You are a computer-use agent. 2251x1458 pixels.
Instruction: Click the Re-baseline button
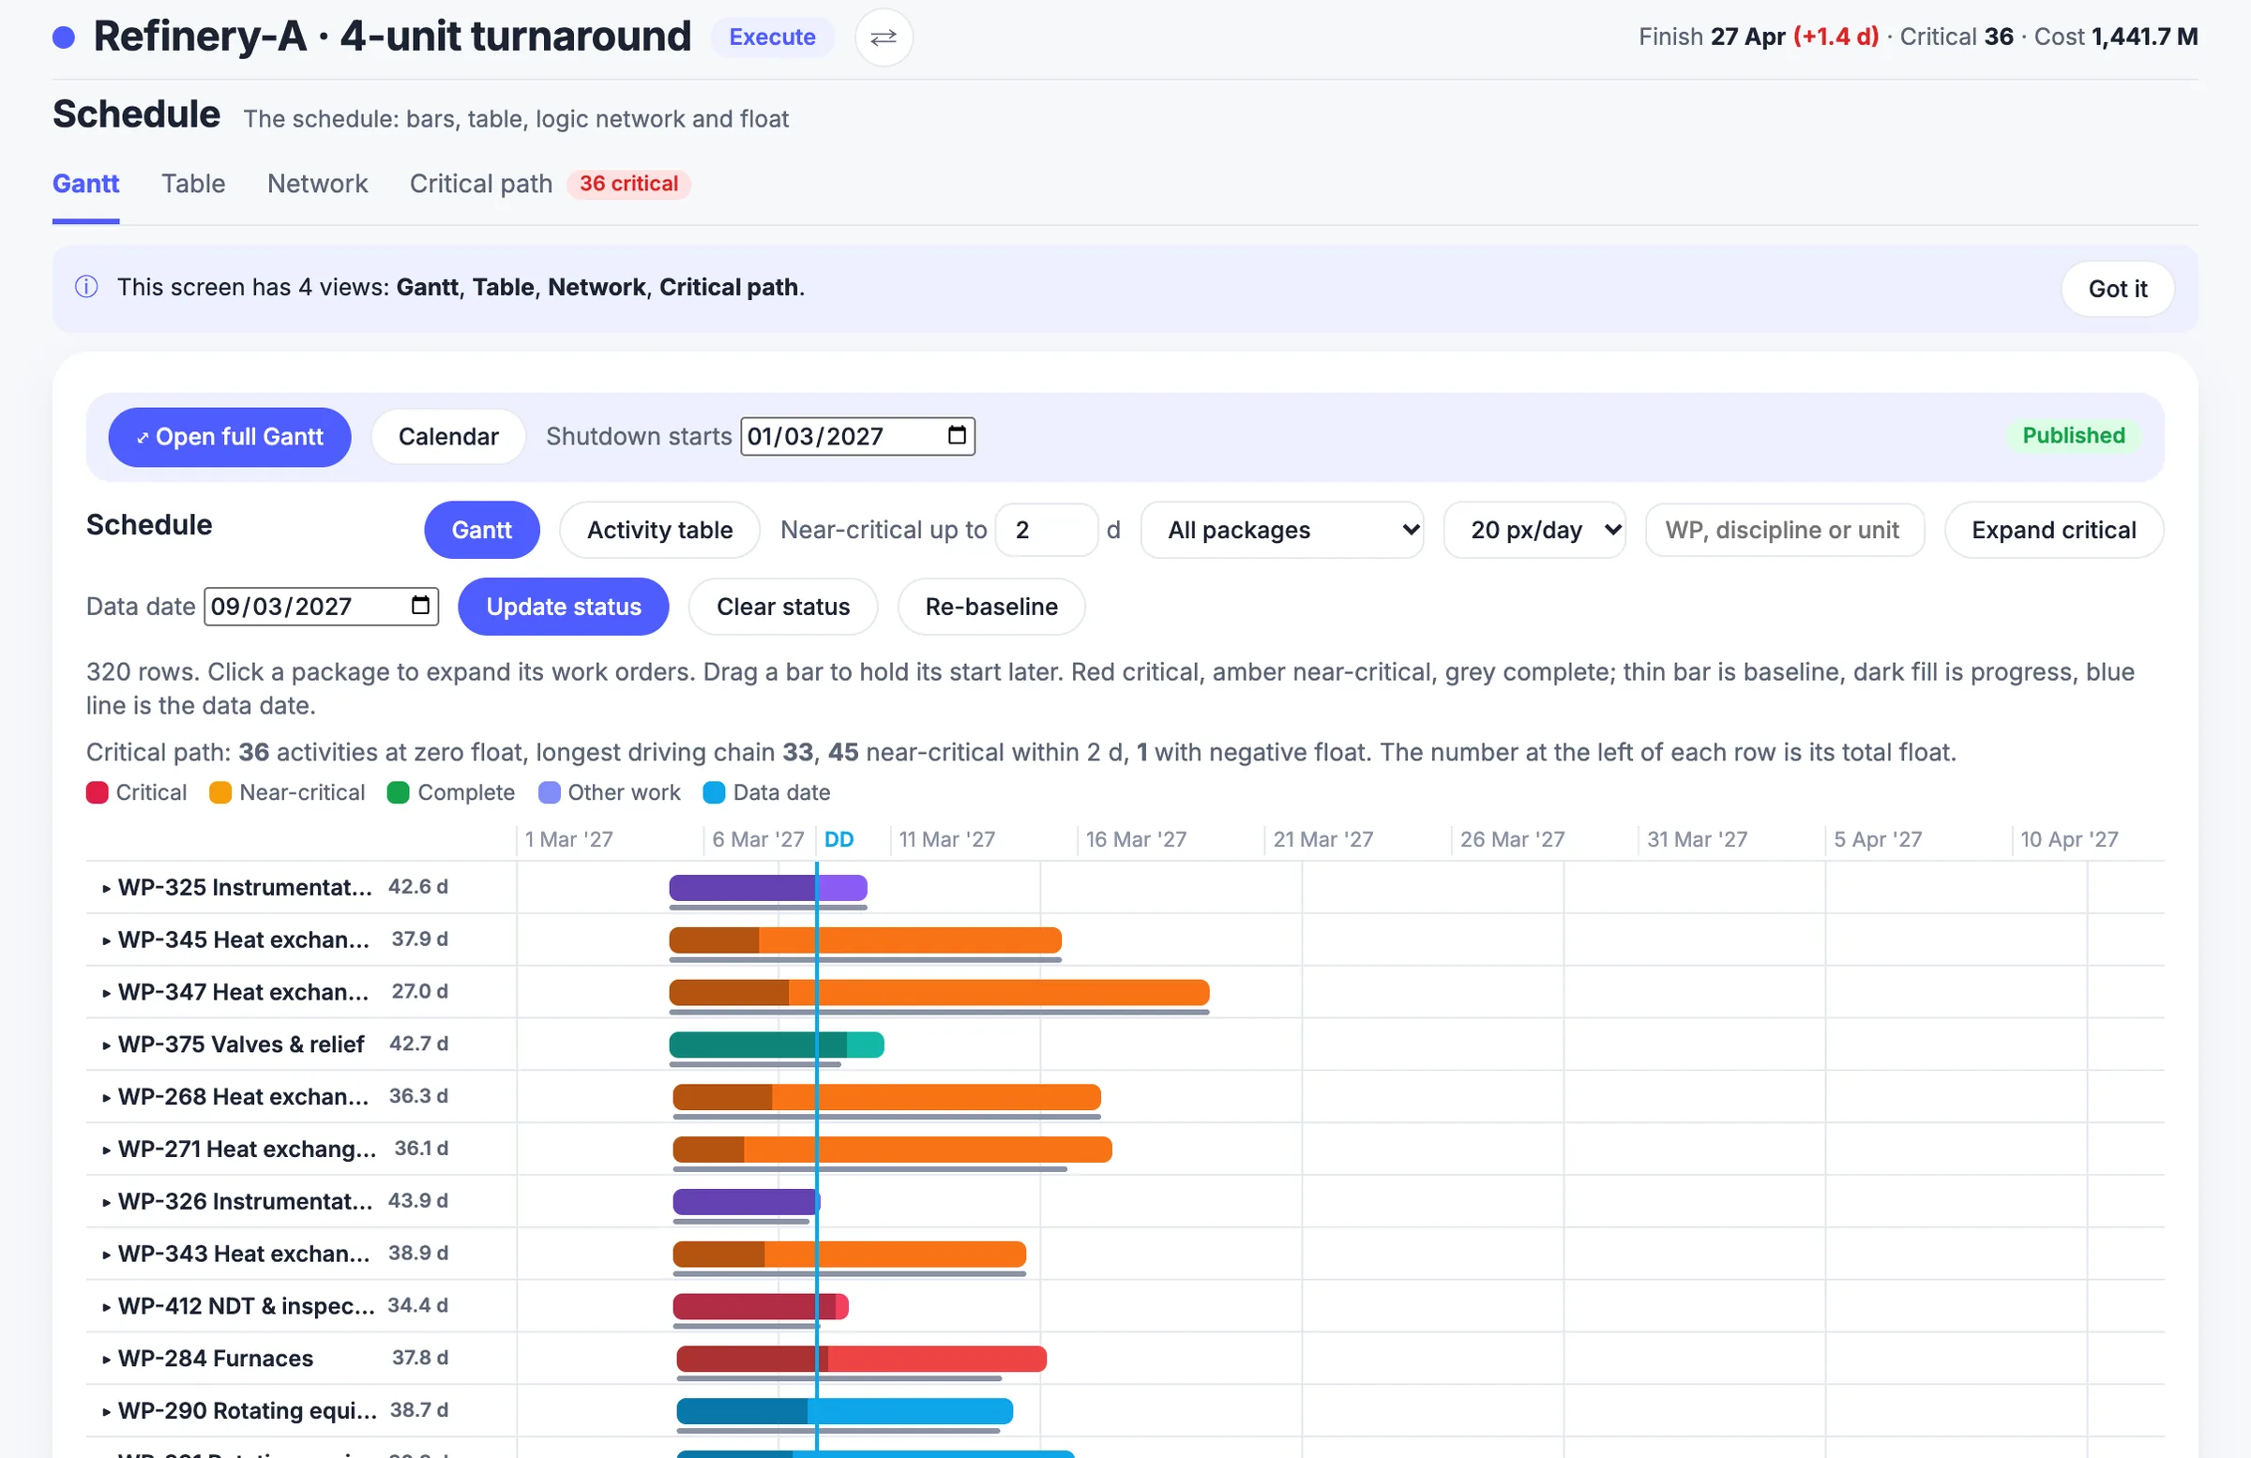990,606
